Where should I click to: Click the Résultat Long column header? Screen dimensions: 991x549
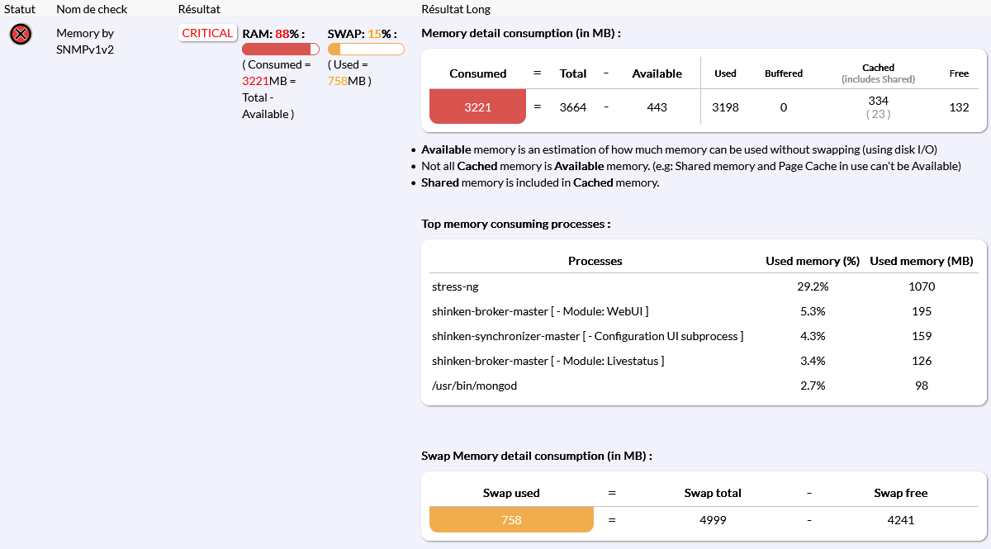(x=456, y=9)
